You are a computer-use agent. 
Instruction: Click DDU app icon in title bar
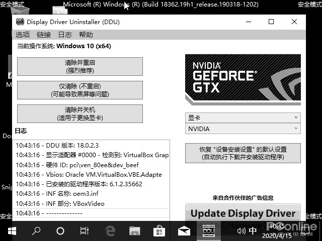pos(20,22)
